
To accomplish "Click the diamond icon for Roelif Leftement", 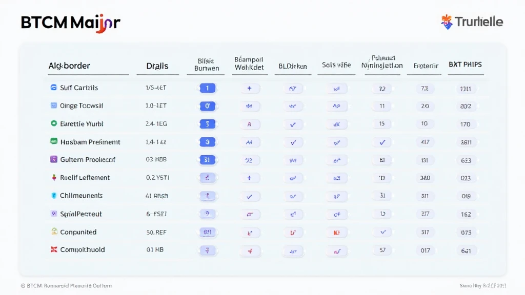I will coord(54,177).
